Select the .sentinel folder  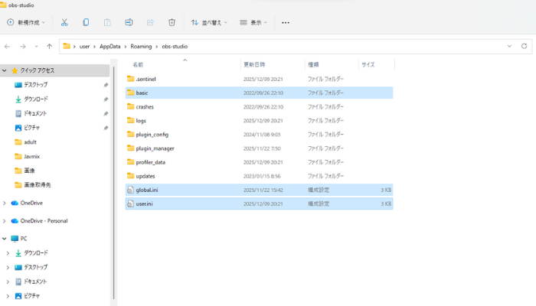click(x=259, y=79)
